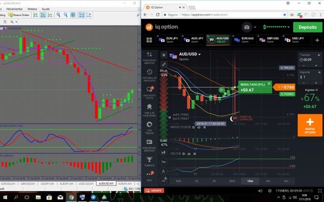Set chart range to 30d
324x202 pixels.
coord(178,181)
